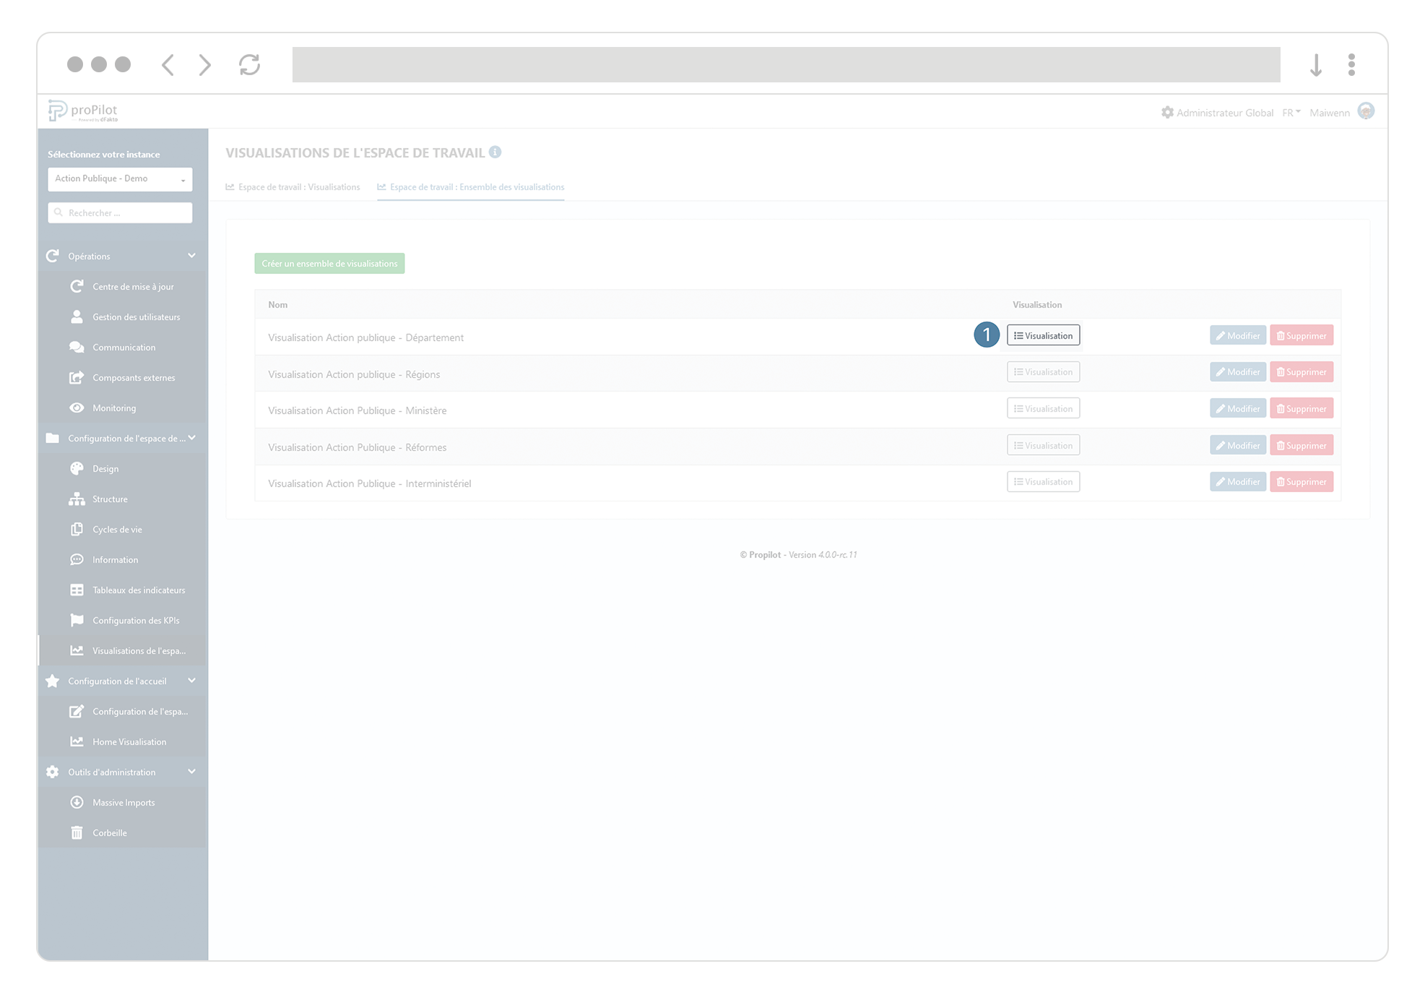Screen dimensions: 1425x1000
Task: Click the Monitoring eye icon in sidebar
Action: pyautogui.click(x=77, y=408)
